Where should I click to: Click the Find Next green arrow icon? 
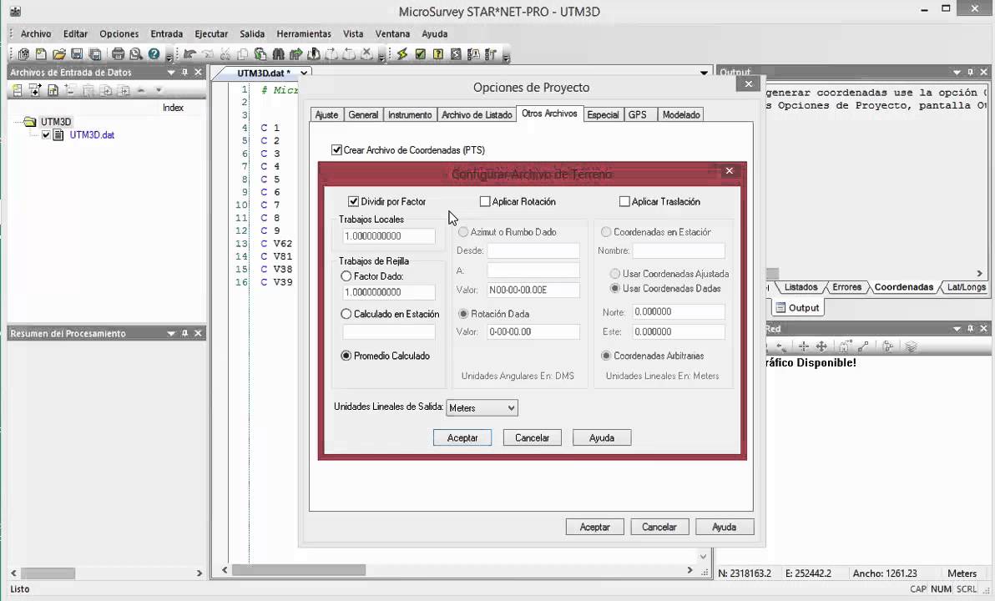coord(295,54)
